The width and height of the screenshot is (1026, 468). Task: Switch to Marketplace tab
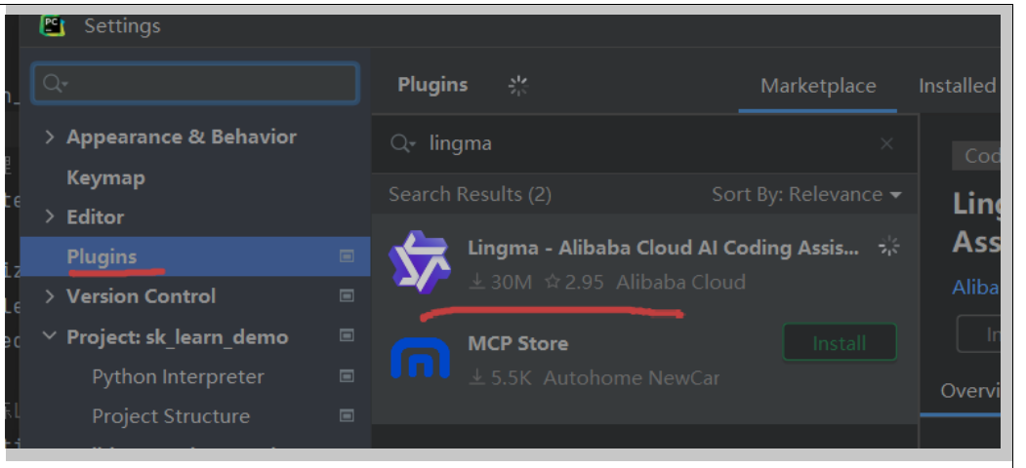point(818,86)
